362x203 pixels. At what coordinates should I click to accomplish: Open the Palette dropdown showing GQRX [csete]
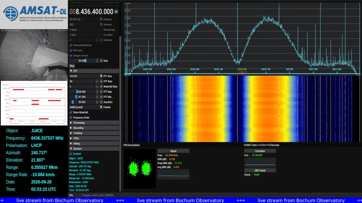pyautogui.click(x=86, y=107)
